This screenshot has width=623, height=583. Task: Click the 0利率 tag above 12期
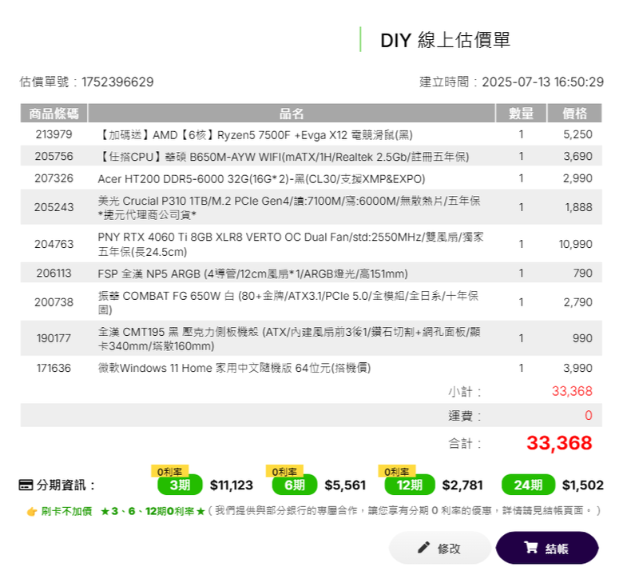point(397,471)
